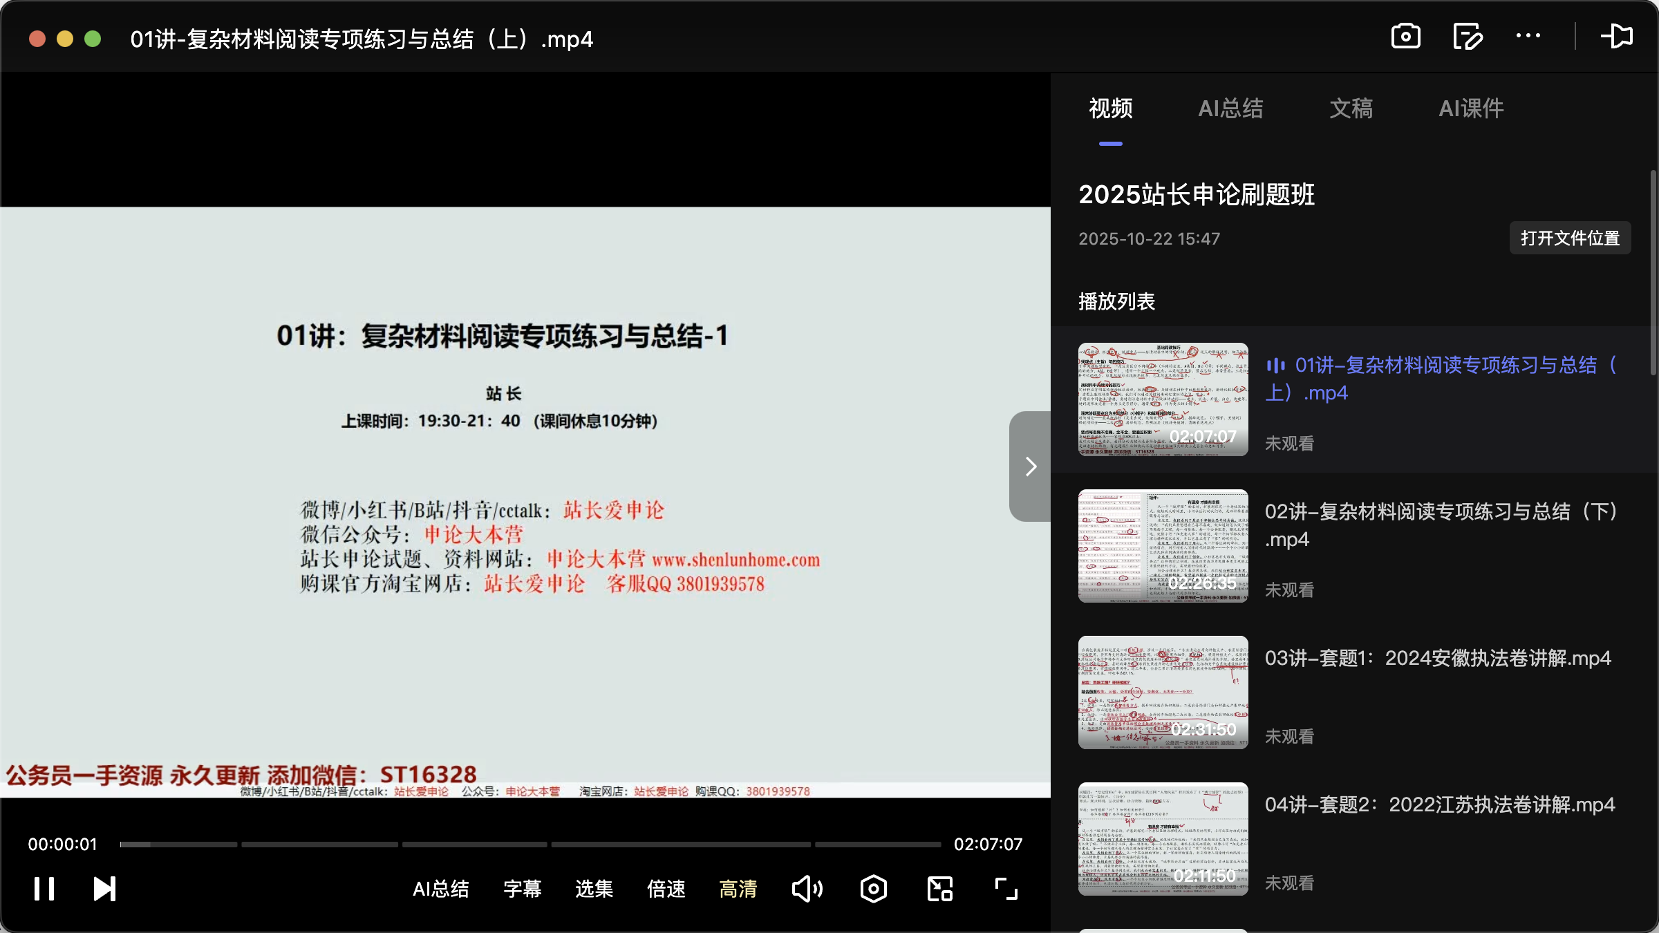Enable fullscreen playback
The height and width of the screenshot is (933, 1659).
pos(1004,889)
